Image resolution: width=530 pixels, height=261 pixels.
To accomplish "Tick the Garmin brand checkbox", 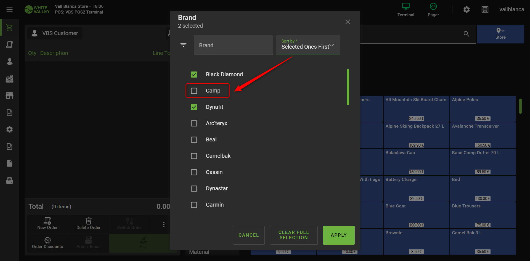I will [x=194, y=205].
